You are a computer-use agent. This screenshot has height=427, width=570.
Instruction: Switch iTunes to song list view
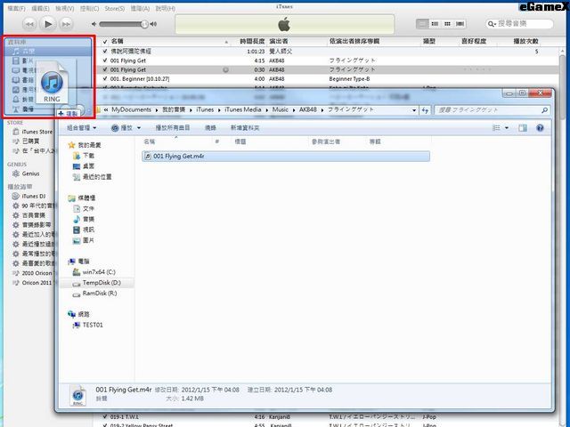(x=422, y=24)
